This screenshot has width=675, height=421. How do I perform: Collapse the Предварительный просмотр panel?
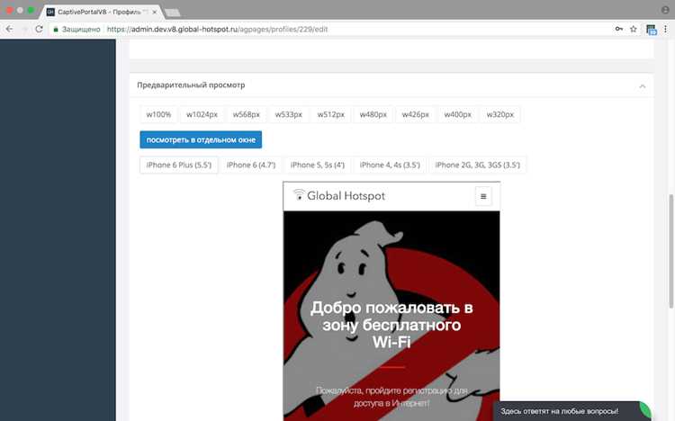[643, 86]
